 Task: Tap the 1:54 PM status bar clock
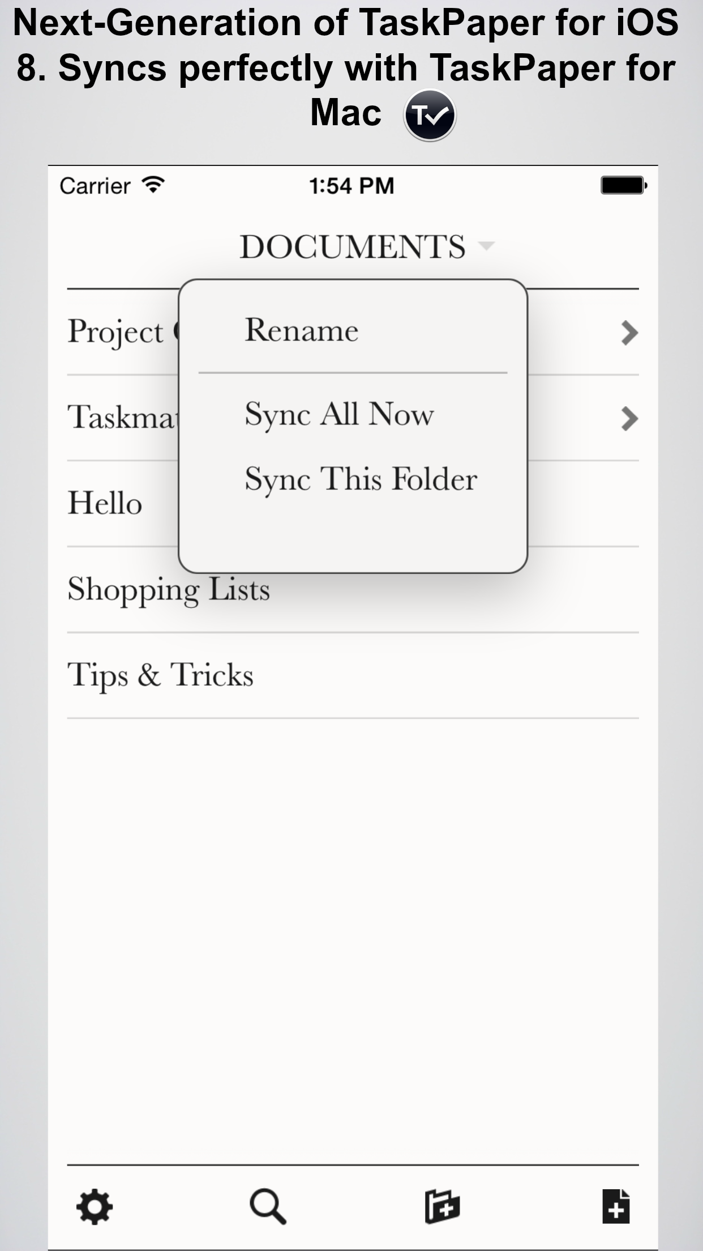(x=351, y=186)
